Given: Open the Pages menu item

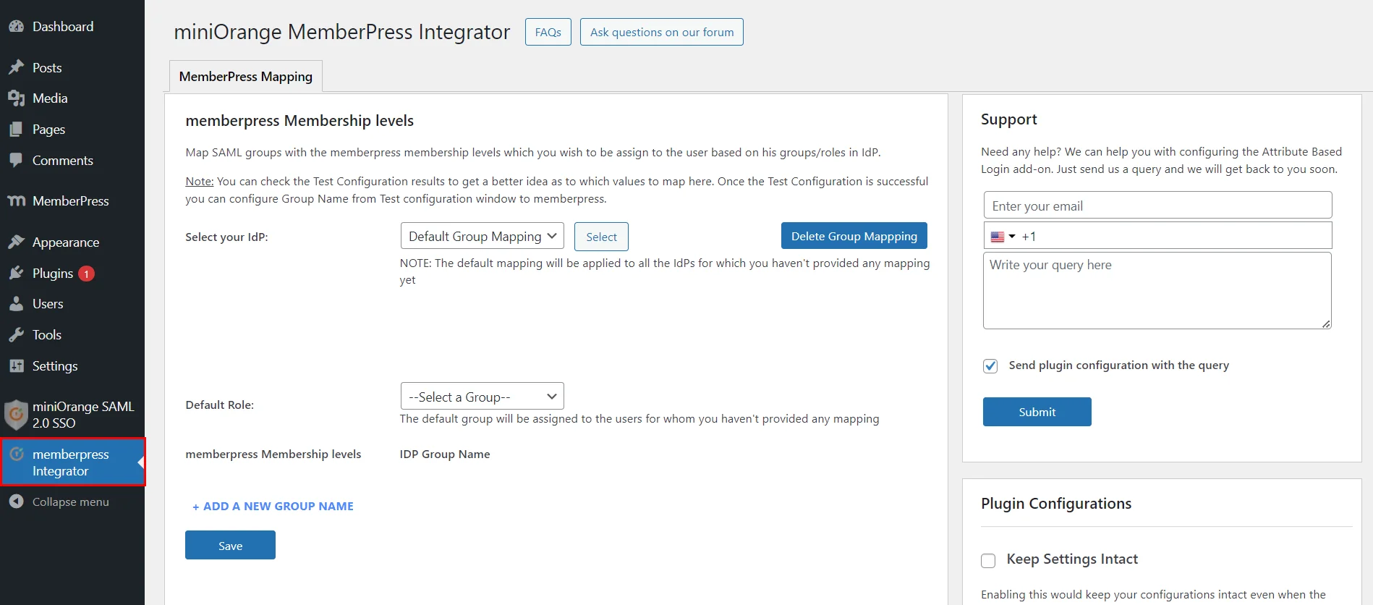Looking at the screenshot, I should click(48, 129).
